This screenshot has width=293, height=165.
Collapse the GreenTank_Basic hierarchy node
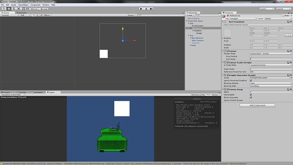[x=187, y=21]
